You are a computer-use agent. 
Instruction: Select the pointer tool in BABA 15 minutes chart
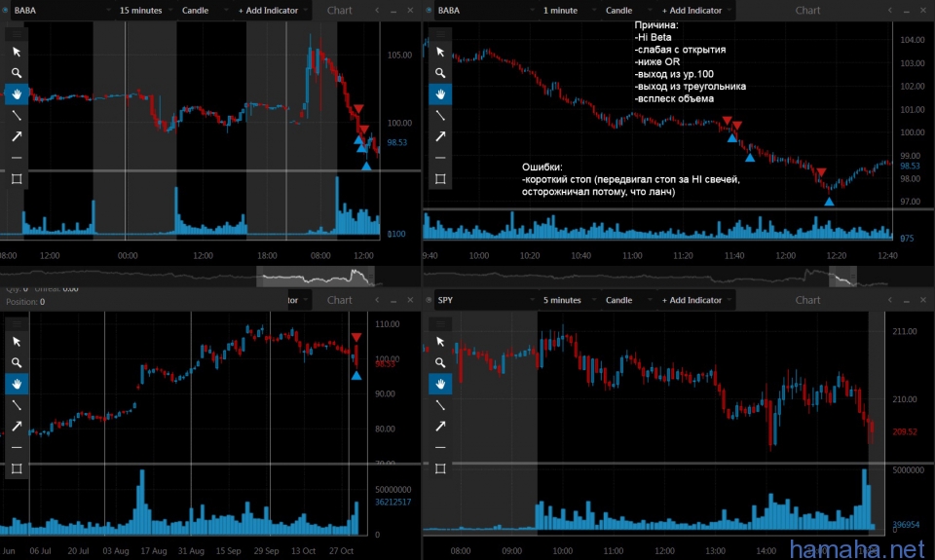click(x=17, y=52)
